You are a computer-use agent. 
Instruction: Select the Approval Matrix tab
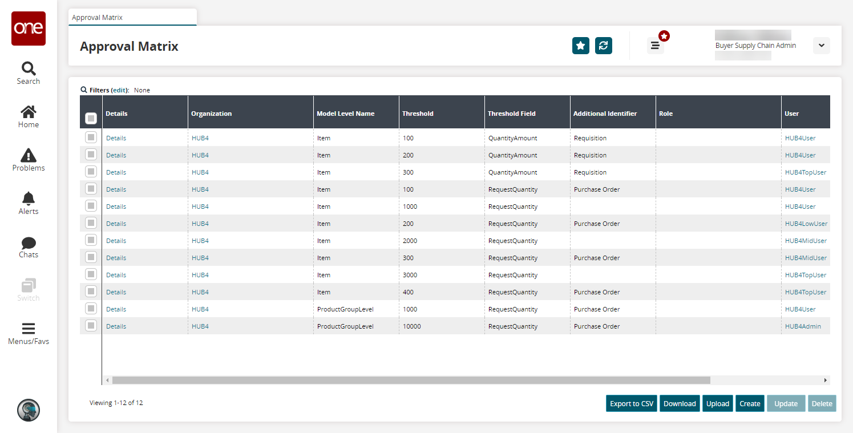click(x=132, y=18)
